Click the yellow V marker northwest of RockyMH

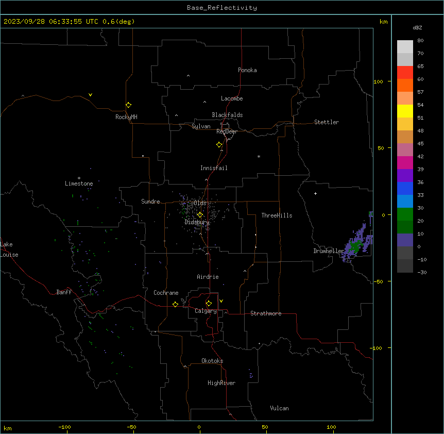point(90,95)
